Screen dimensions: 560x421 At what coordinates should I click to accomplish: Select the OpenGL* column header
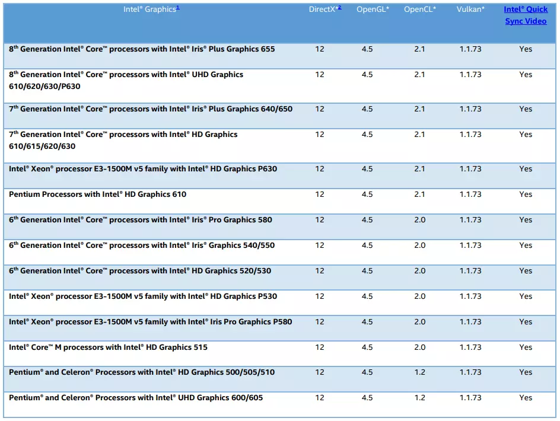(373, 9)
